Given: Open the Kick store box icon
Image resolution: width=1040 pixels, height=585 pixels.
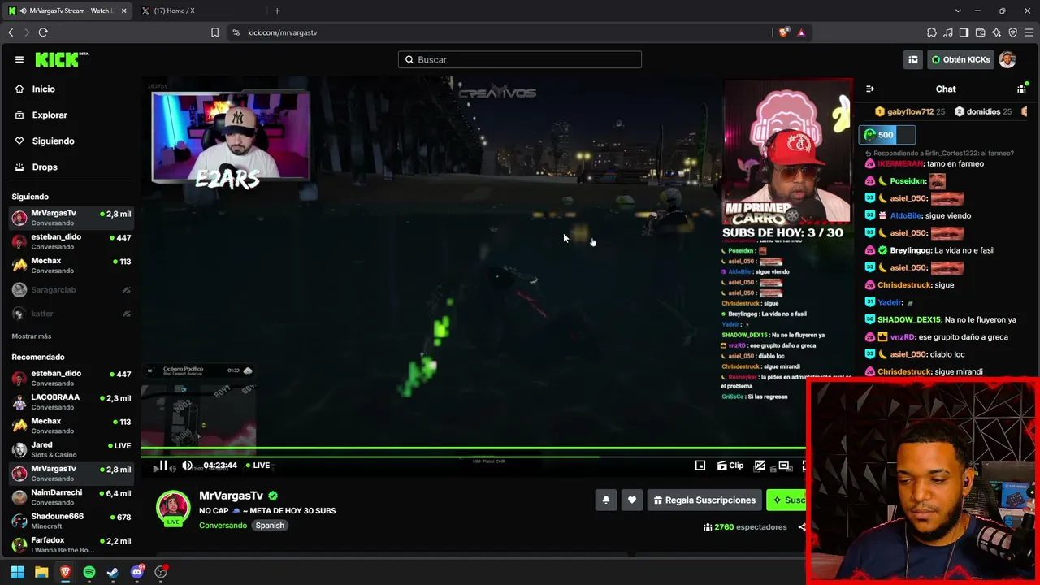Looking at the screenshot, I should (913, 59).
